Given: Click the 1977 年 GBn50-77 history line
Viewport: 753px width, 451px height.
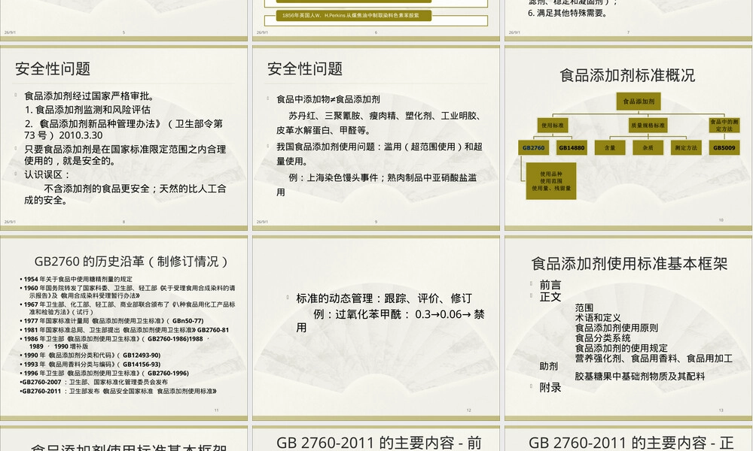Looking at the screenshot, I should [x=114, y=321].
